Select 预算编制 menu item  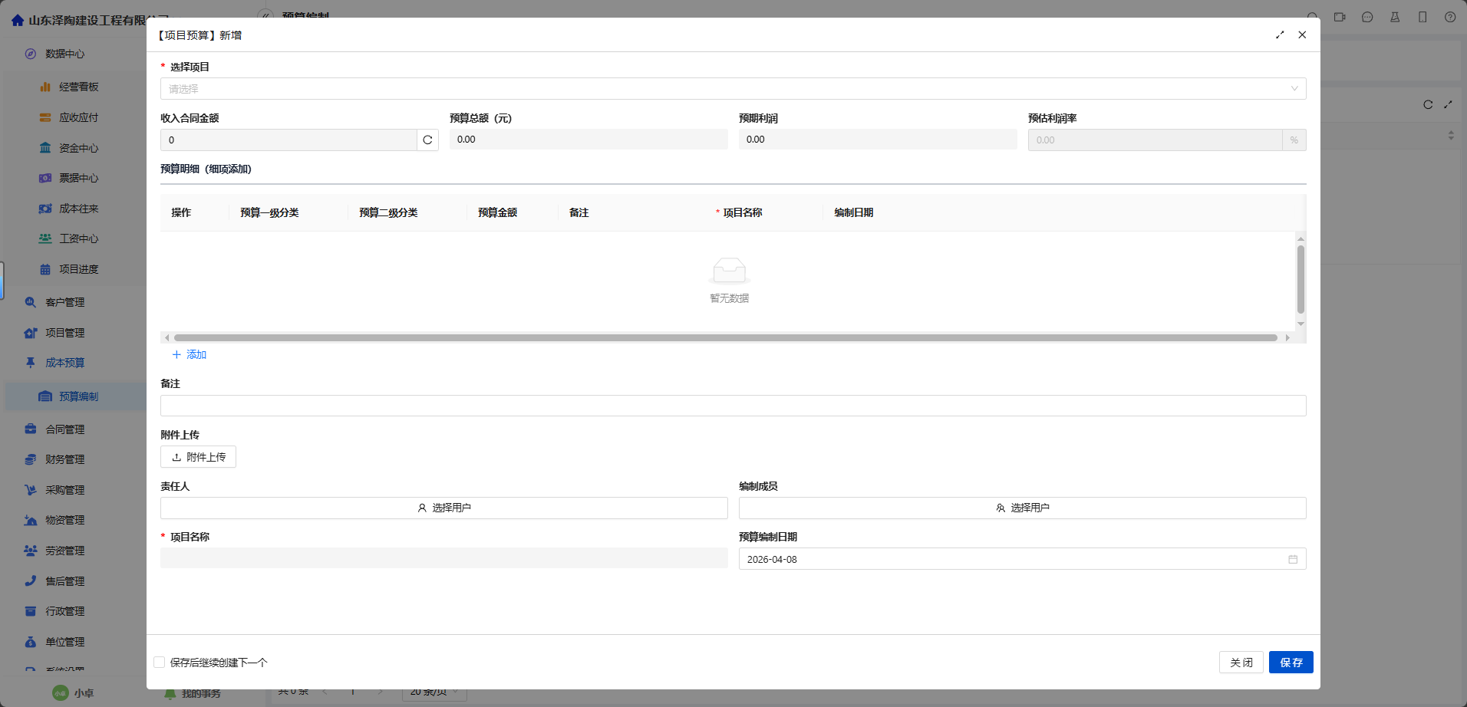78,396
